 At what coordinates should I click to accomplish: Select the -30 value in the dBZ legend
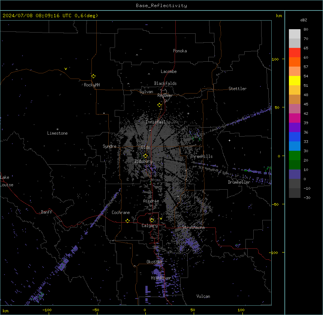[307, 198]
